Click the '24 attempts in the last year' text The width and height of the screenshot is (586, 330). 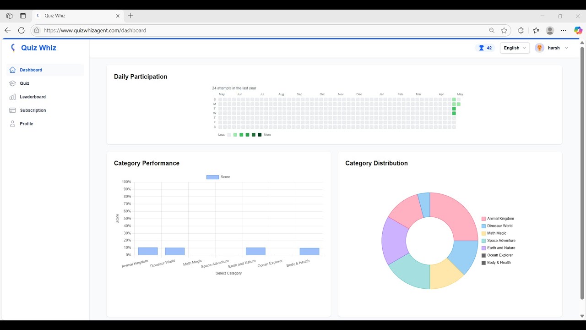234,88
